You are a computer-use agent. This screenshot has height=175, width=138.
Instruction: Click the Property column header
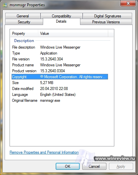click(24, 33)
